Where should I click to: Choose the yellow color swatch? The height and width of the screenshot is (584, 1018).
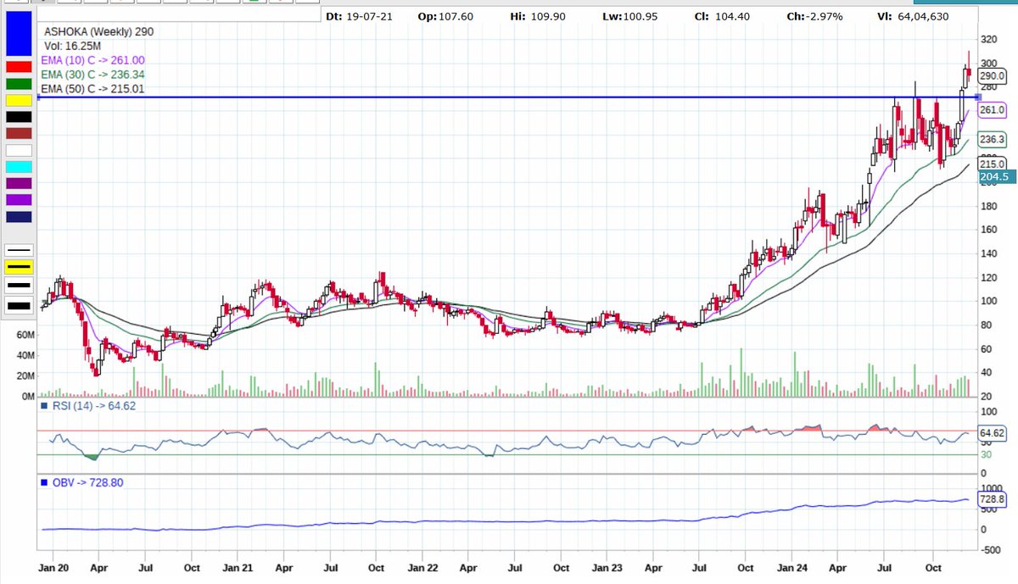tap(19, 100)
